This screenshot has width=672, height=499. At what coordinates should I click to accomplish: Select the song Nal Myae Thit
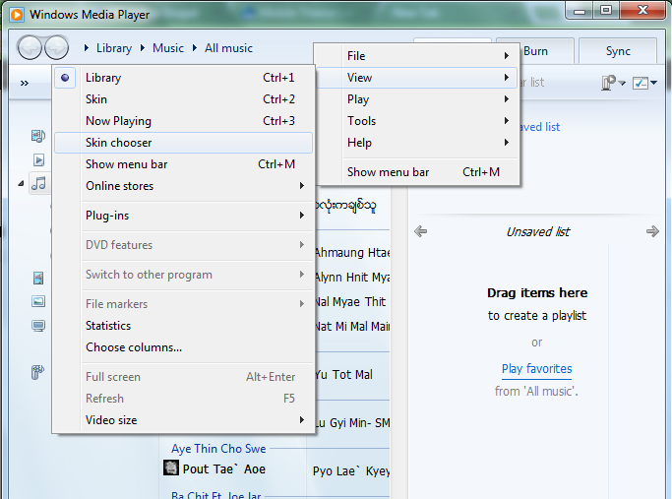tap(350, 302)
